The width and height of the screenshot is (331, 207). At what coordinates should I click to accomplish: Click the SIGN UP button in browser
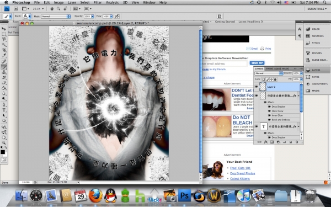pos(257,63)
